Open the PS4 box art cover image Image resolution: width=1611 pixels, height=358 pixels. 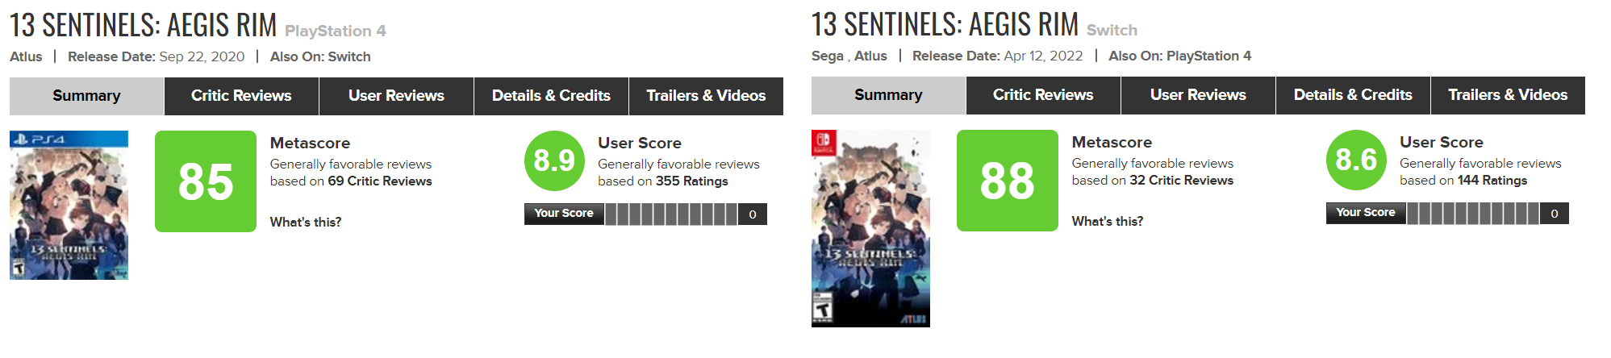69,205
